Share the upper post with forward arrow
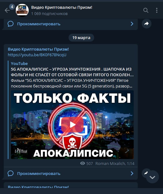 pyautogui.click(x=146, y=23)
